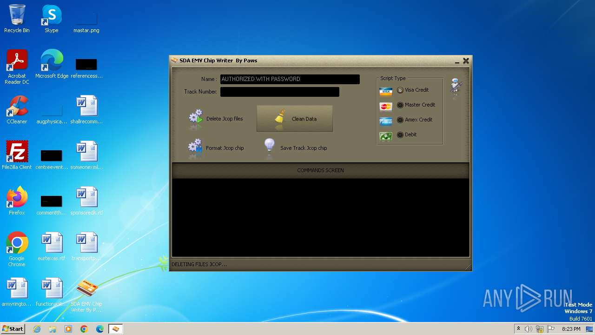Click the DELETING FILES JCOP status text

[199, 264]
